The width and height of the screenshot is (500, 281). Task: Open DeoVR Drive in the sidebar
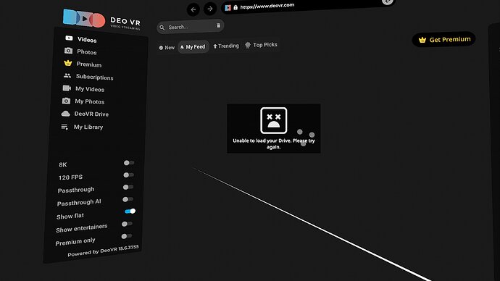[x=85, y=114]
